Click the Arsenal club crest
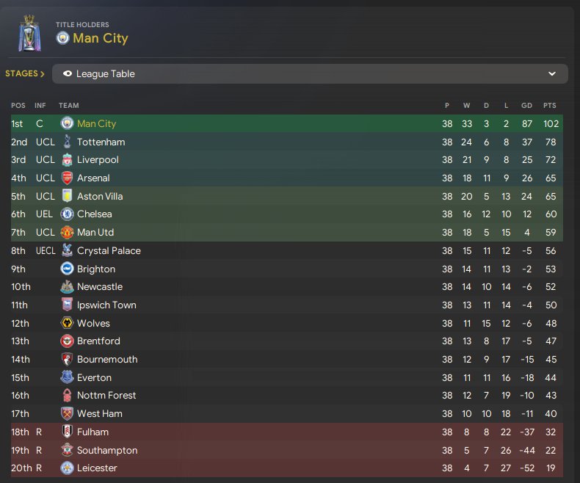The height and width of the screenshot is (483, 580). pos(67,178)
